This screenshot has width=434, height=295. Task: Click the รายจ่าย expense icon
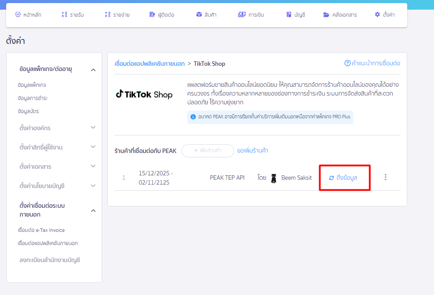click(x=108, y=14)
